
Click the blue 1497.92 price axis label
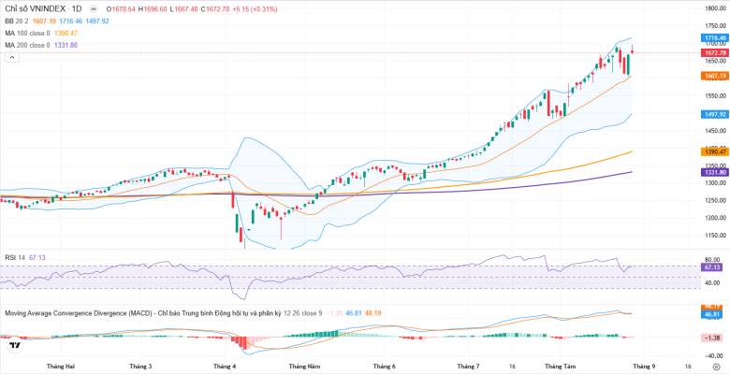714,114
